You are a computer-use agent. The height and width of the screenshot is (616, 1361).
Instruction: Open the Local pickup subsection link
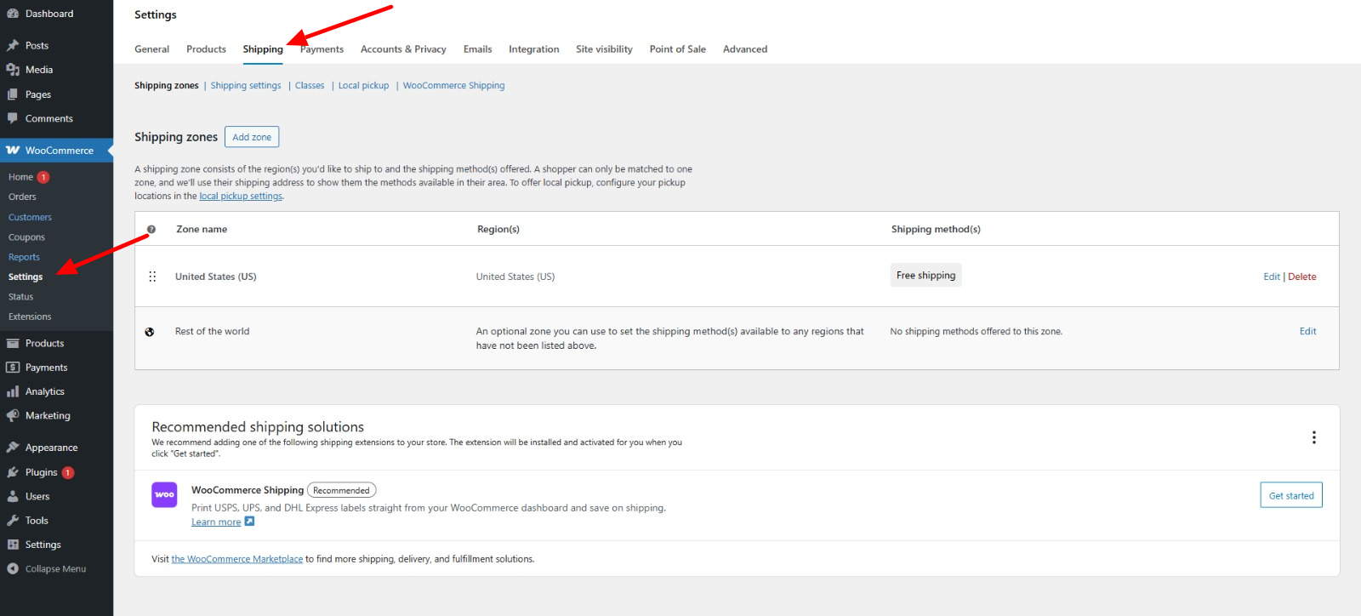click(363, 86)
